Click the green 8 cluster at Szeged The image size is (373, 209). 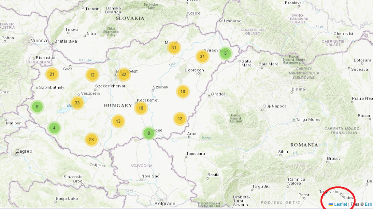[149, 133]
